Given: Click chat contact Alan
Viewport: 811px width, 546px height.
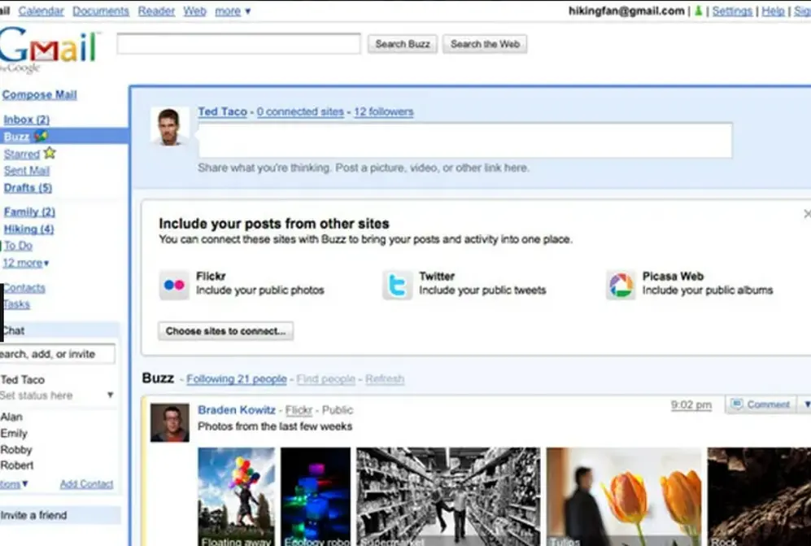Looking at the screenshot, I should tap(11, 417).
